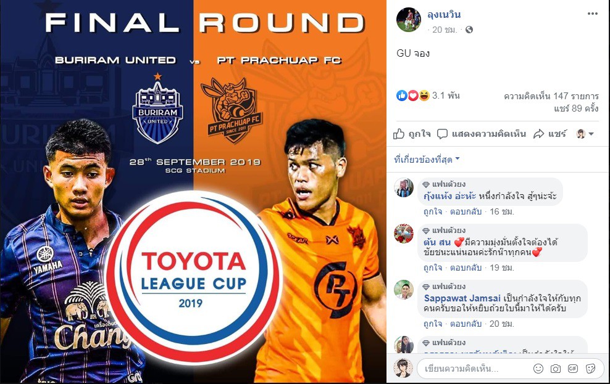Viewport: 610px width, 384px height.
Task: Open the three-dot post options menu
Action: pyautogui.click(x=592, y=14)
